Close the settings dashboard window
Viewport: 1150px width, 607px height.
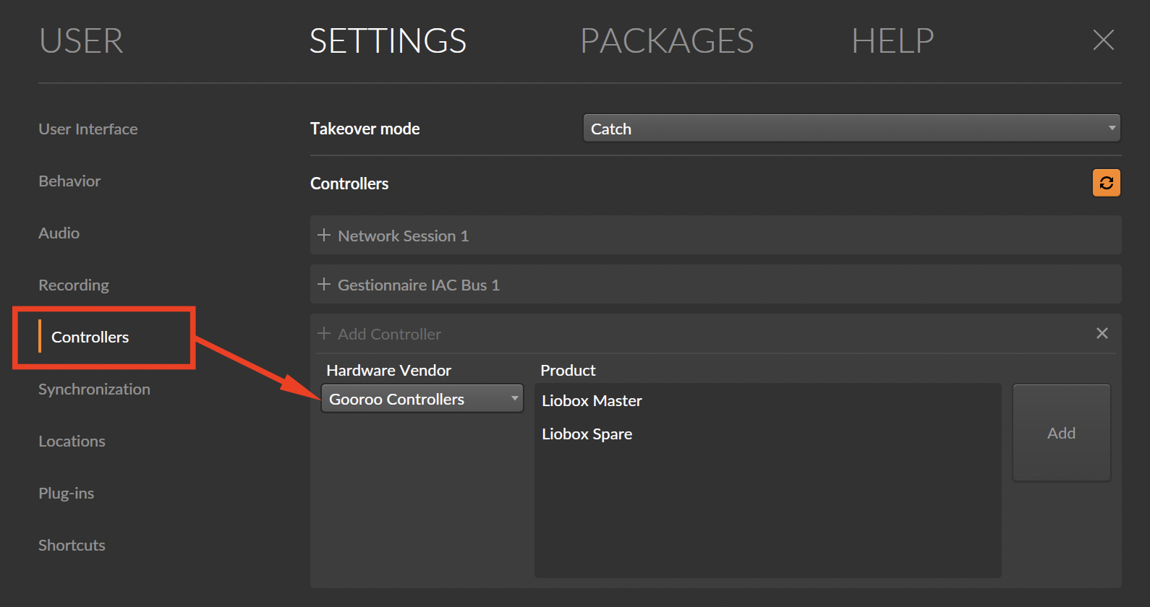[1104, 40]
